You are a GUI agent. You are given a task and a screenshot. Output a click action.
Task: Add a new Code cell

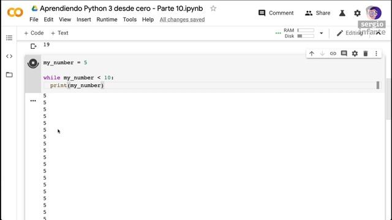point(34,33)
